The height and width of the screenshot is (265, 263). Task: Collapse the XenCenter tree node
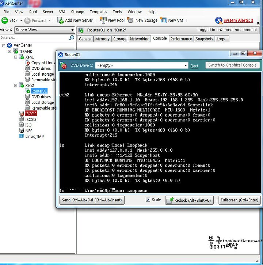click(4, 45)
